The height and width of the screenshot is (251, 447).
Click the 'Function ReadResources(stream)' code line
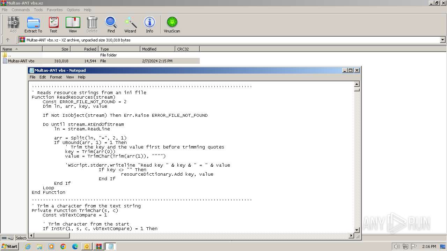73,97
